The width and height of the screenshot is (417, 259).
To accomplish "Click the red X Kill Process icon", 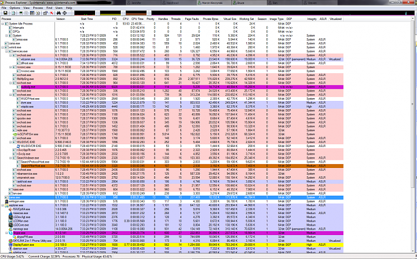I will click(52, 13).
